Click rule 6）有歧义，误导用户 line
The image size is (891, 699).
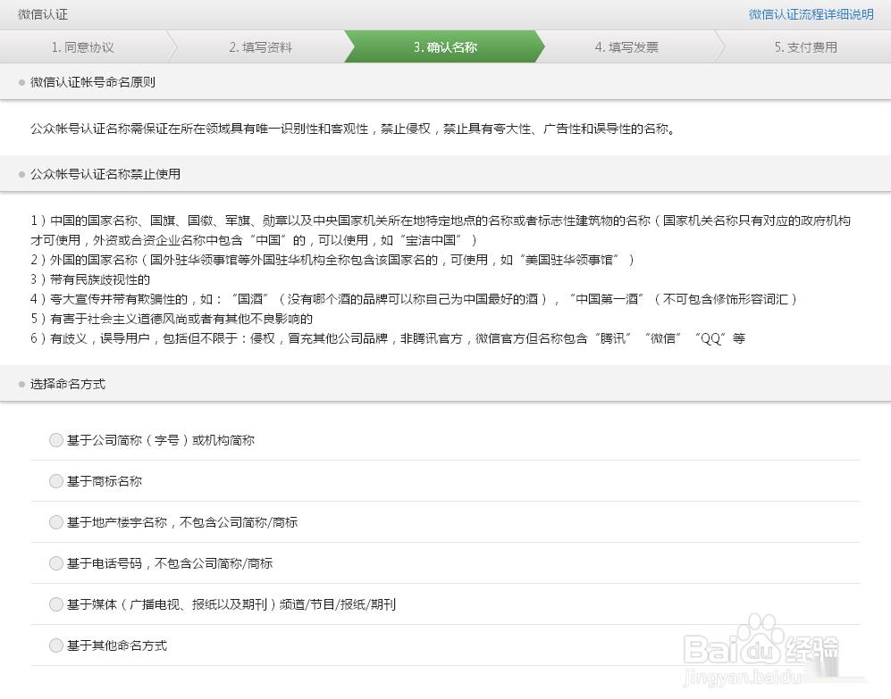tap(388, 338)
